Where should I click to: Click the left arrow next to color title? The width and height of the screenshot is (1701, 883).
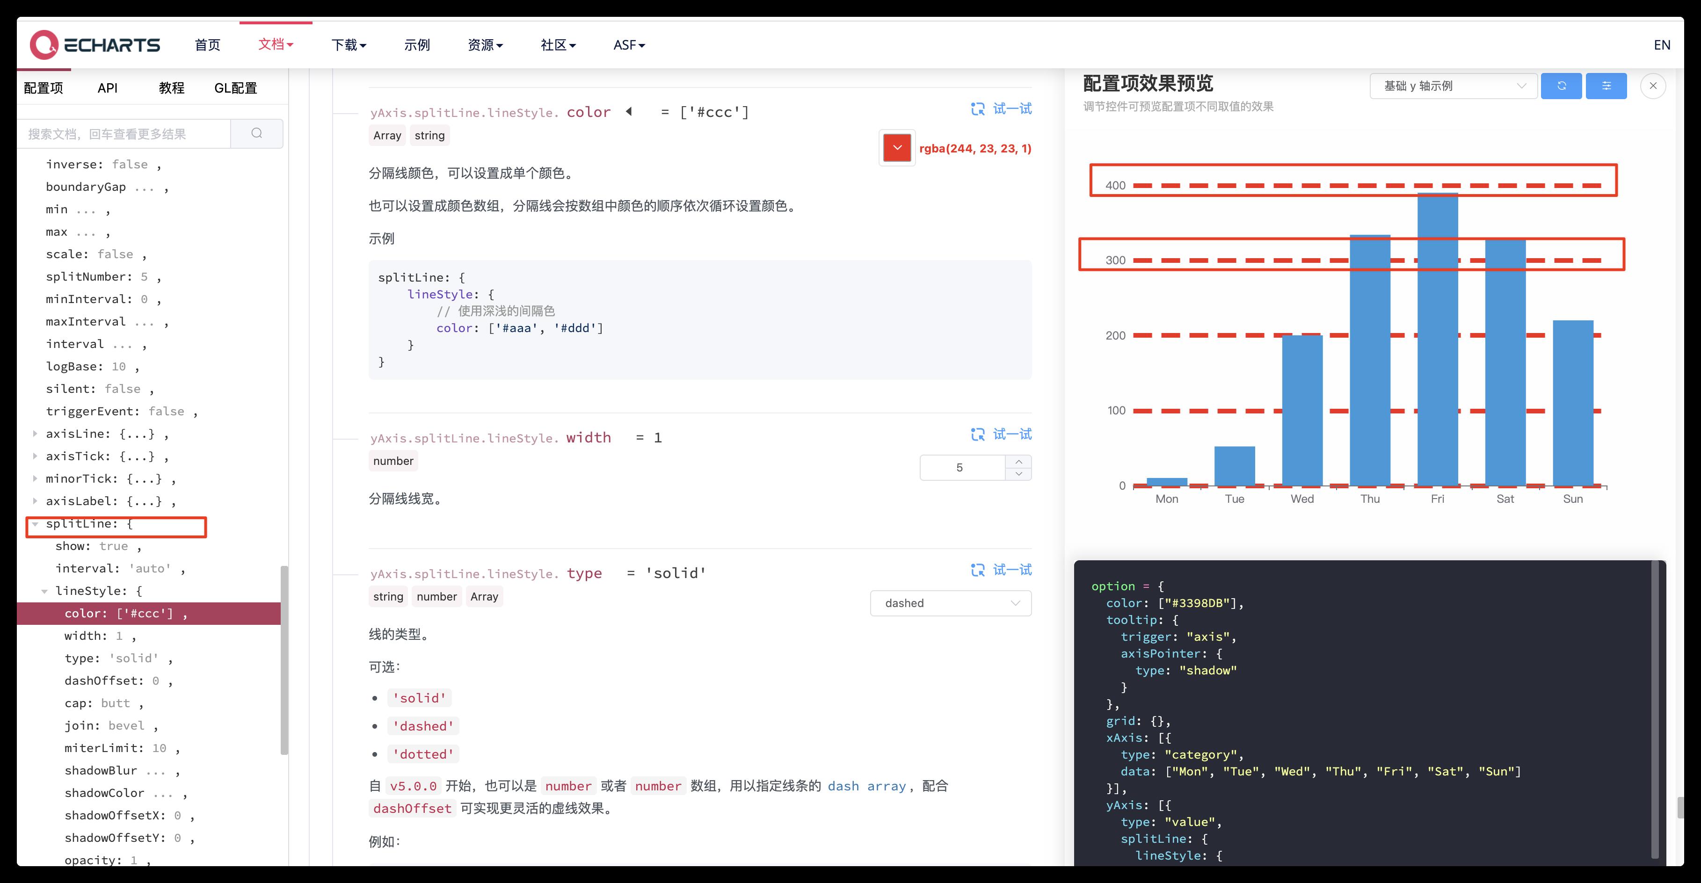[629, 111]
